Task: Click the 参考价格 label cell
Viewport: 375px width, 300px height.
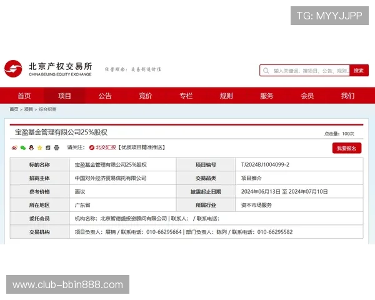Action: [40, 192]
